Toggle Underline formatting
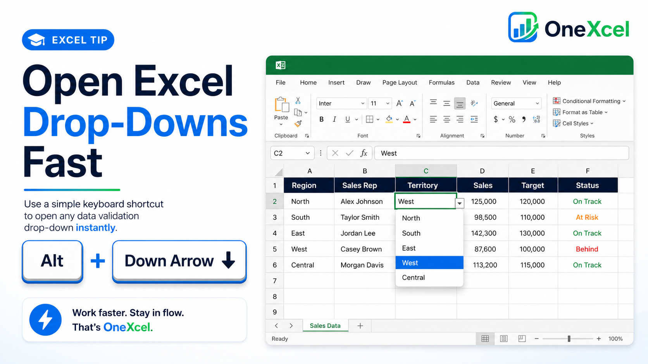The height and width of the screenshot is (364, 648). pyautogui.click(x=348, y=120)
